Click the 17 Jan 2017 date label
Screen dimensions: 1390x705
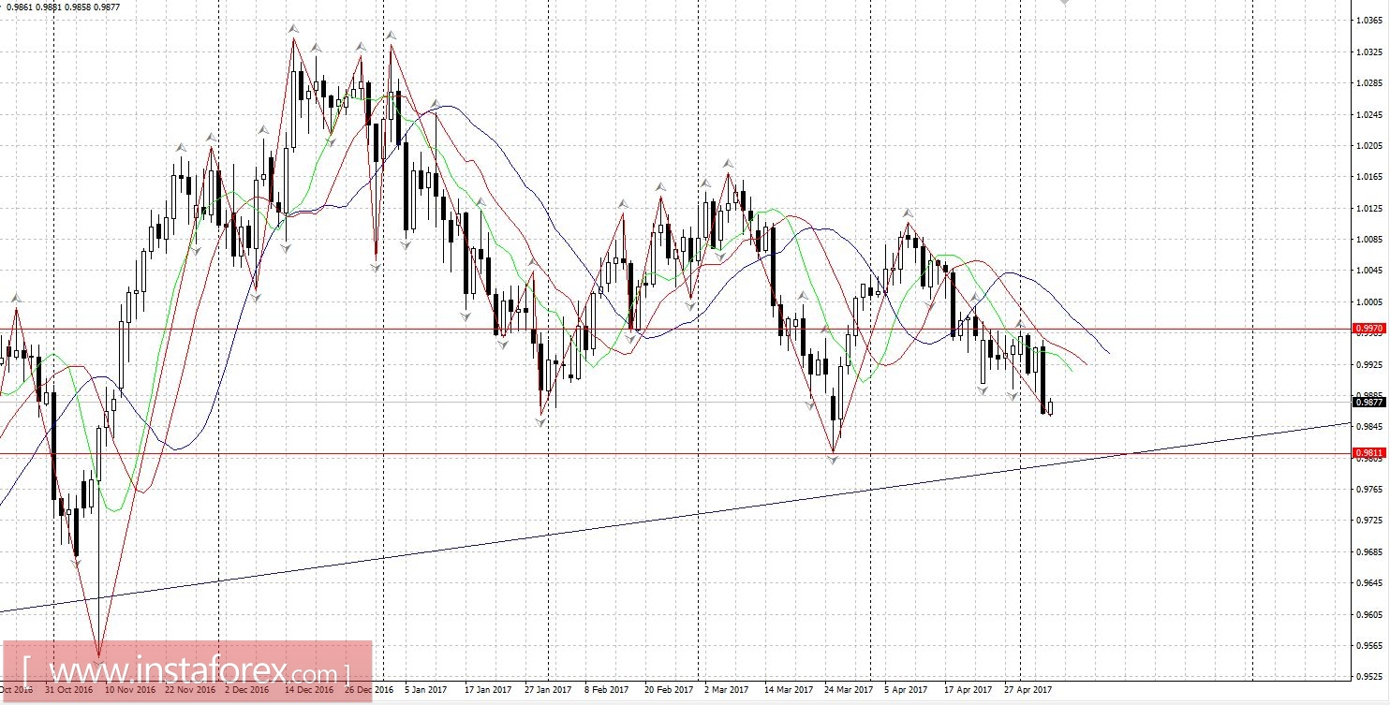click(489, 690)
